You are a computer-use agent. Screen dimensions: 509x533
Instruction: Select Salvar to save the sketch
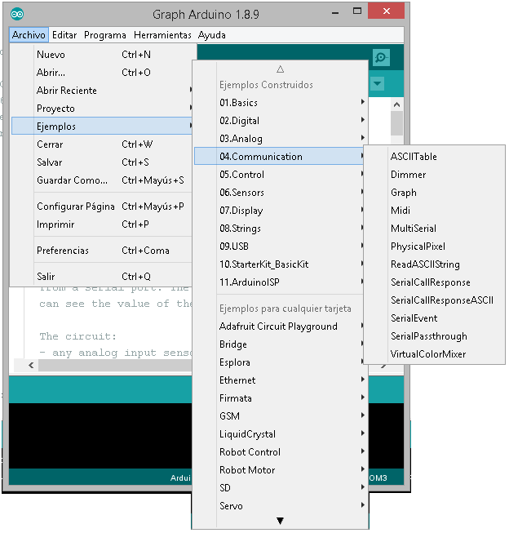[102, 162]
